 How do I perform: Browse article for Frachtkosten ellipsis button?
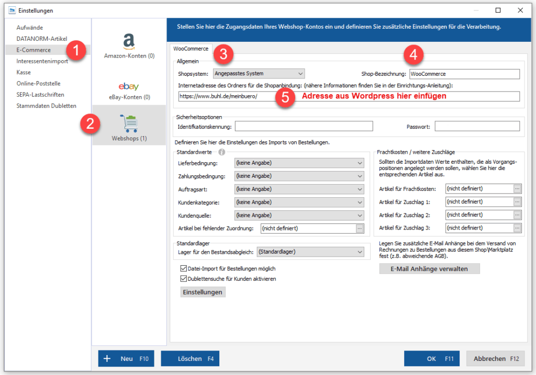[517, 188]
